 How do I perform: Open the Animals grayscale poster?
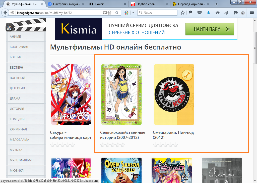click(x=222, y=170)
